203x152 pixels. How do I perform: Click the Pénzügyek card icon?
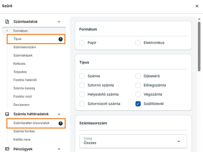(x=7, y=149)
